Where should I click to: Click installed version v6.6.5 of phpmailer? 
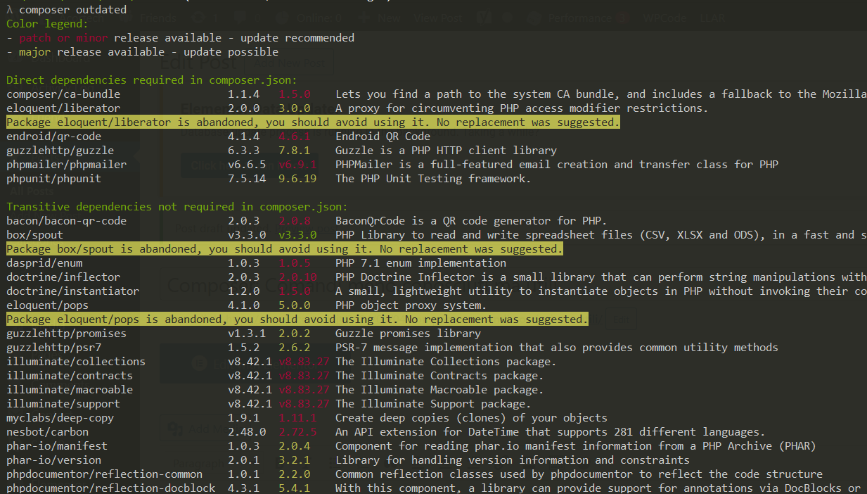coord(247,165)
